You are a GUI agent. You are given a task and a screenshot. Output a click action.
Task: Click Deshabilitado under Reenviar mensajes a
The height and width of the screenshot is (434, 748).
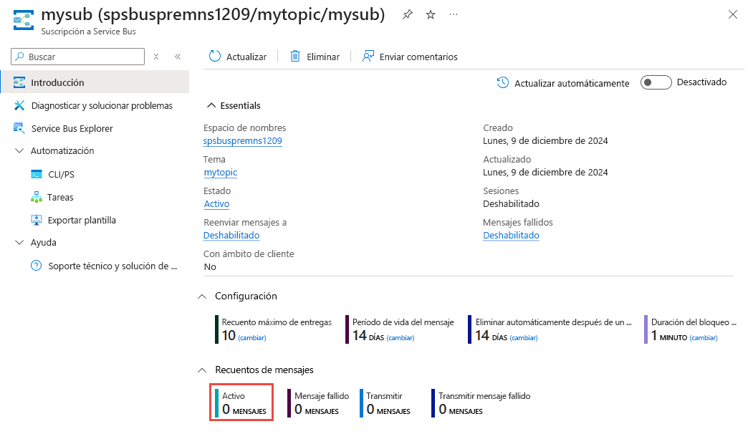click(231, 235)
